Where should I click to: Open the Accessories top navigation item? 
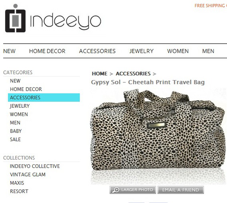(97, 51)
